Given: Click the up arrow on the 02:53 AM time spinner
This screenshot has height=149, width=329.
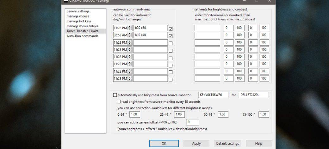Looking at the screenshot, I should [x=130, y=34].
